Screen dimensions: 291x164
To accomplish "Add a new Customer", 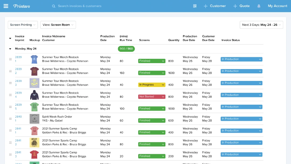I will [215, 6].
